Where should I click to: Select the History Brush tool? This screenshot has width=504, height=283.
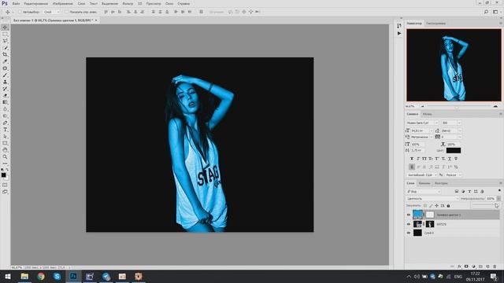tap(5, 89)
